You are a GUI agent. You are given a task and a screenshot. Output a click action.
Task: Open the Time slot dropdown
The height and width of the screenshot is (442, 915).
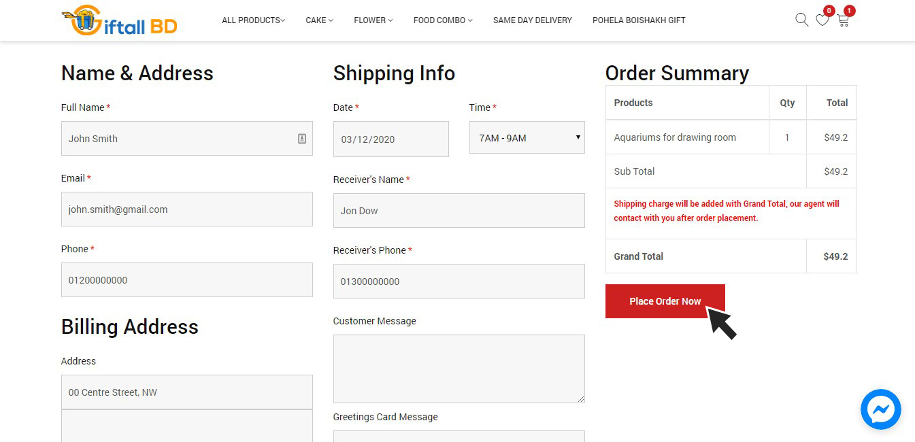click(x=527, y=137)
